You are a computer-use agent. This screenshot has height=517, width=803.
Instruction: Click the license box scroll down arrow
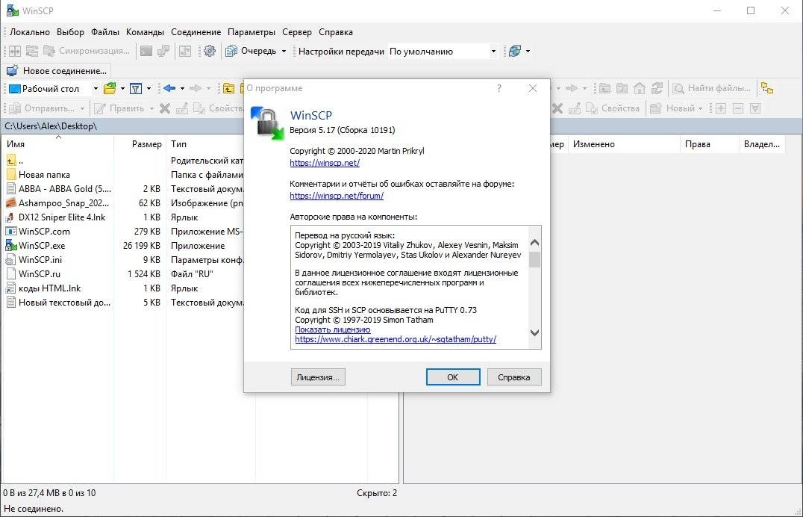pos(534,332)
